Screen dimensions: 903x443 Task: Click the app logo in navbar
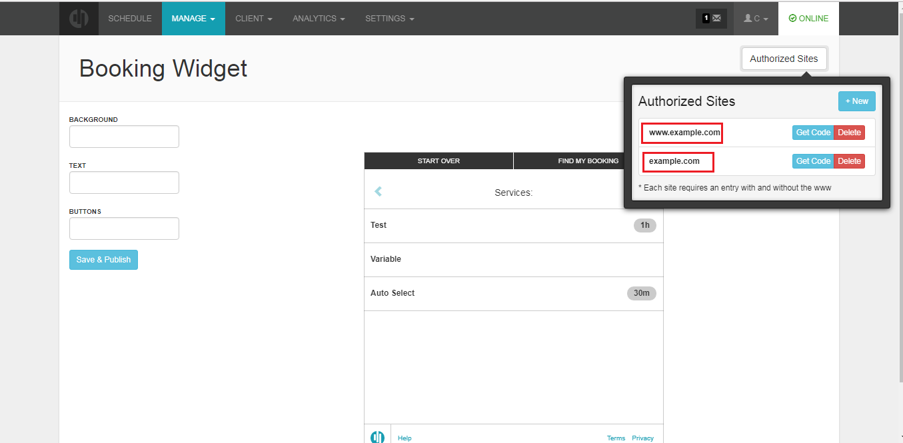(79, 19)
